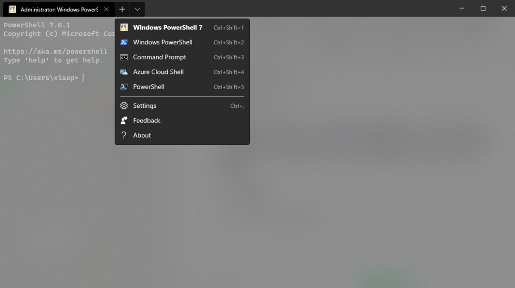Click the PS C:\Users\xiaop> prompt line
Image resolution: width=515 pixels, height=288 pixels.
tap(41, 78)
